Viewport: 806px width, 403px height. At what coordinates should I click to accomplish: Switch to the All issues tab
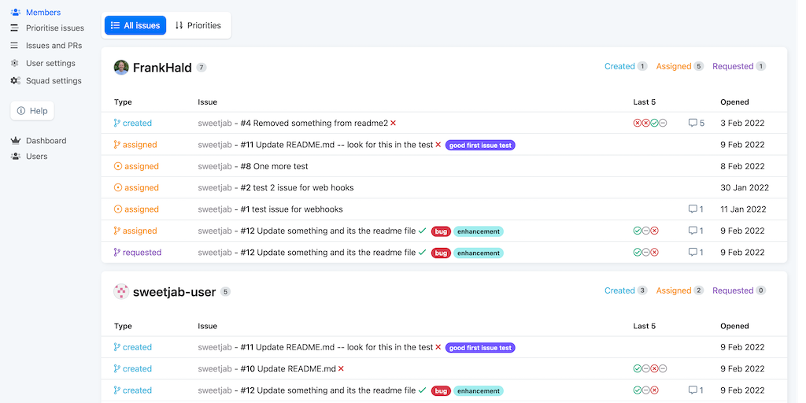coord(135,25)
